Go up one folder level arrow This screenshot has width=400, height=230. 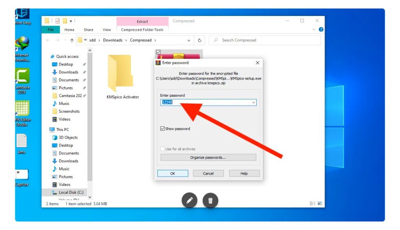pyautogui.click(x=72, y=40)
